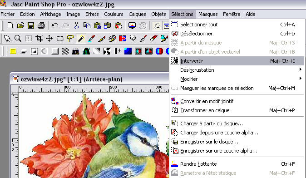Click the plus-minus black bar effect icon
Viewport: 306px width, 178px height.
pyautogui.click(x=118, y=51)
